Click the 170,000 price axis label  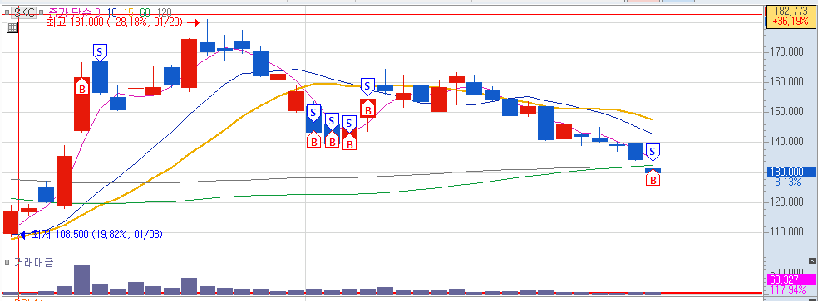[x=787, y=52]
